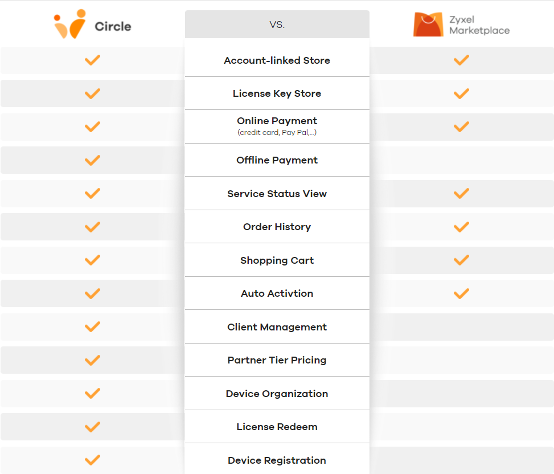Click the License Redeem feature row
The height and width of the screenshot is (474, 554).
coord(277,427)
